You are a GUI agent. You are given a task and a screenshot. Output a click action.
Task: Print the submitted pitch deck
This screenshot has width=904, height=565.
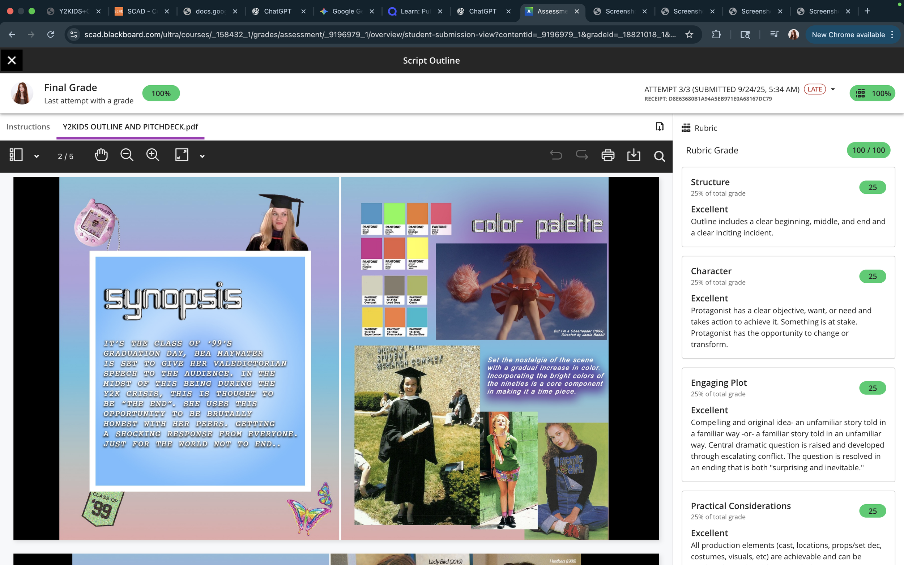point(607,155)
